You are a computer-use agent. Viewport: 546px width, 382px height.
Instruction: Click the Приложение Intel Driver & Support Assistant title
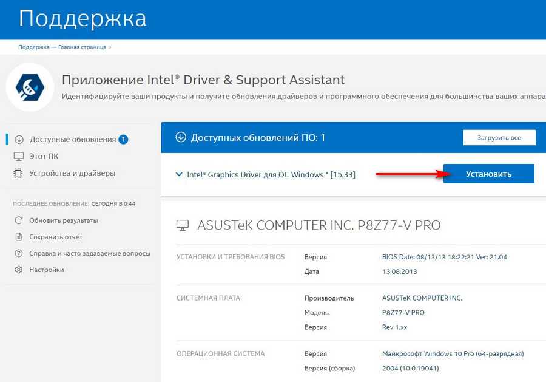(x=203, y=80)
